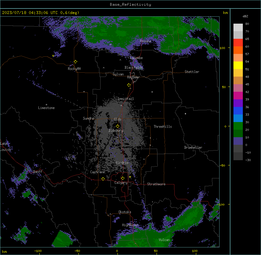
Task: Click the 50 tick on bottom axis
Action: 156,251
